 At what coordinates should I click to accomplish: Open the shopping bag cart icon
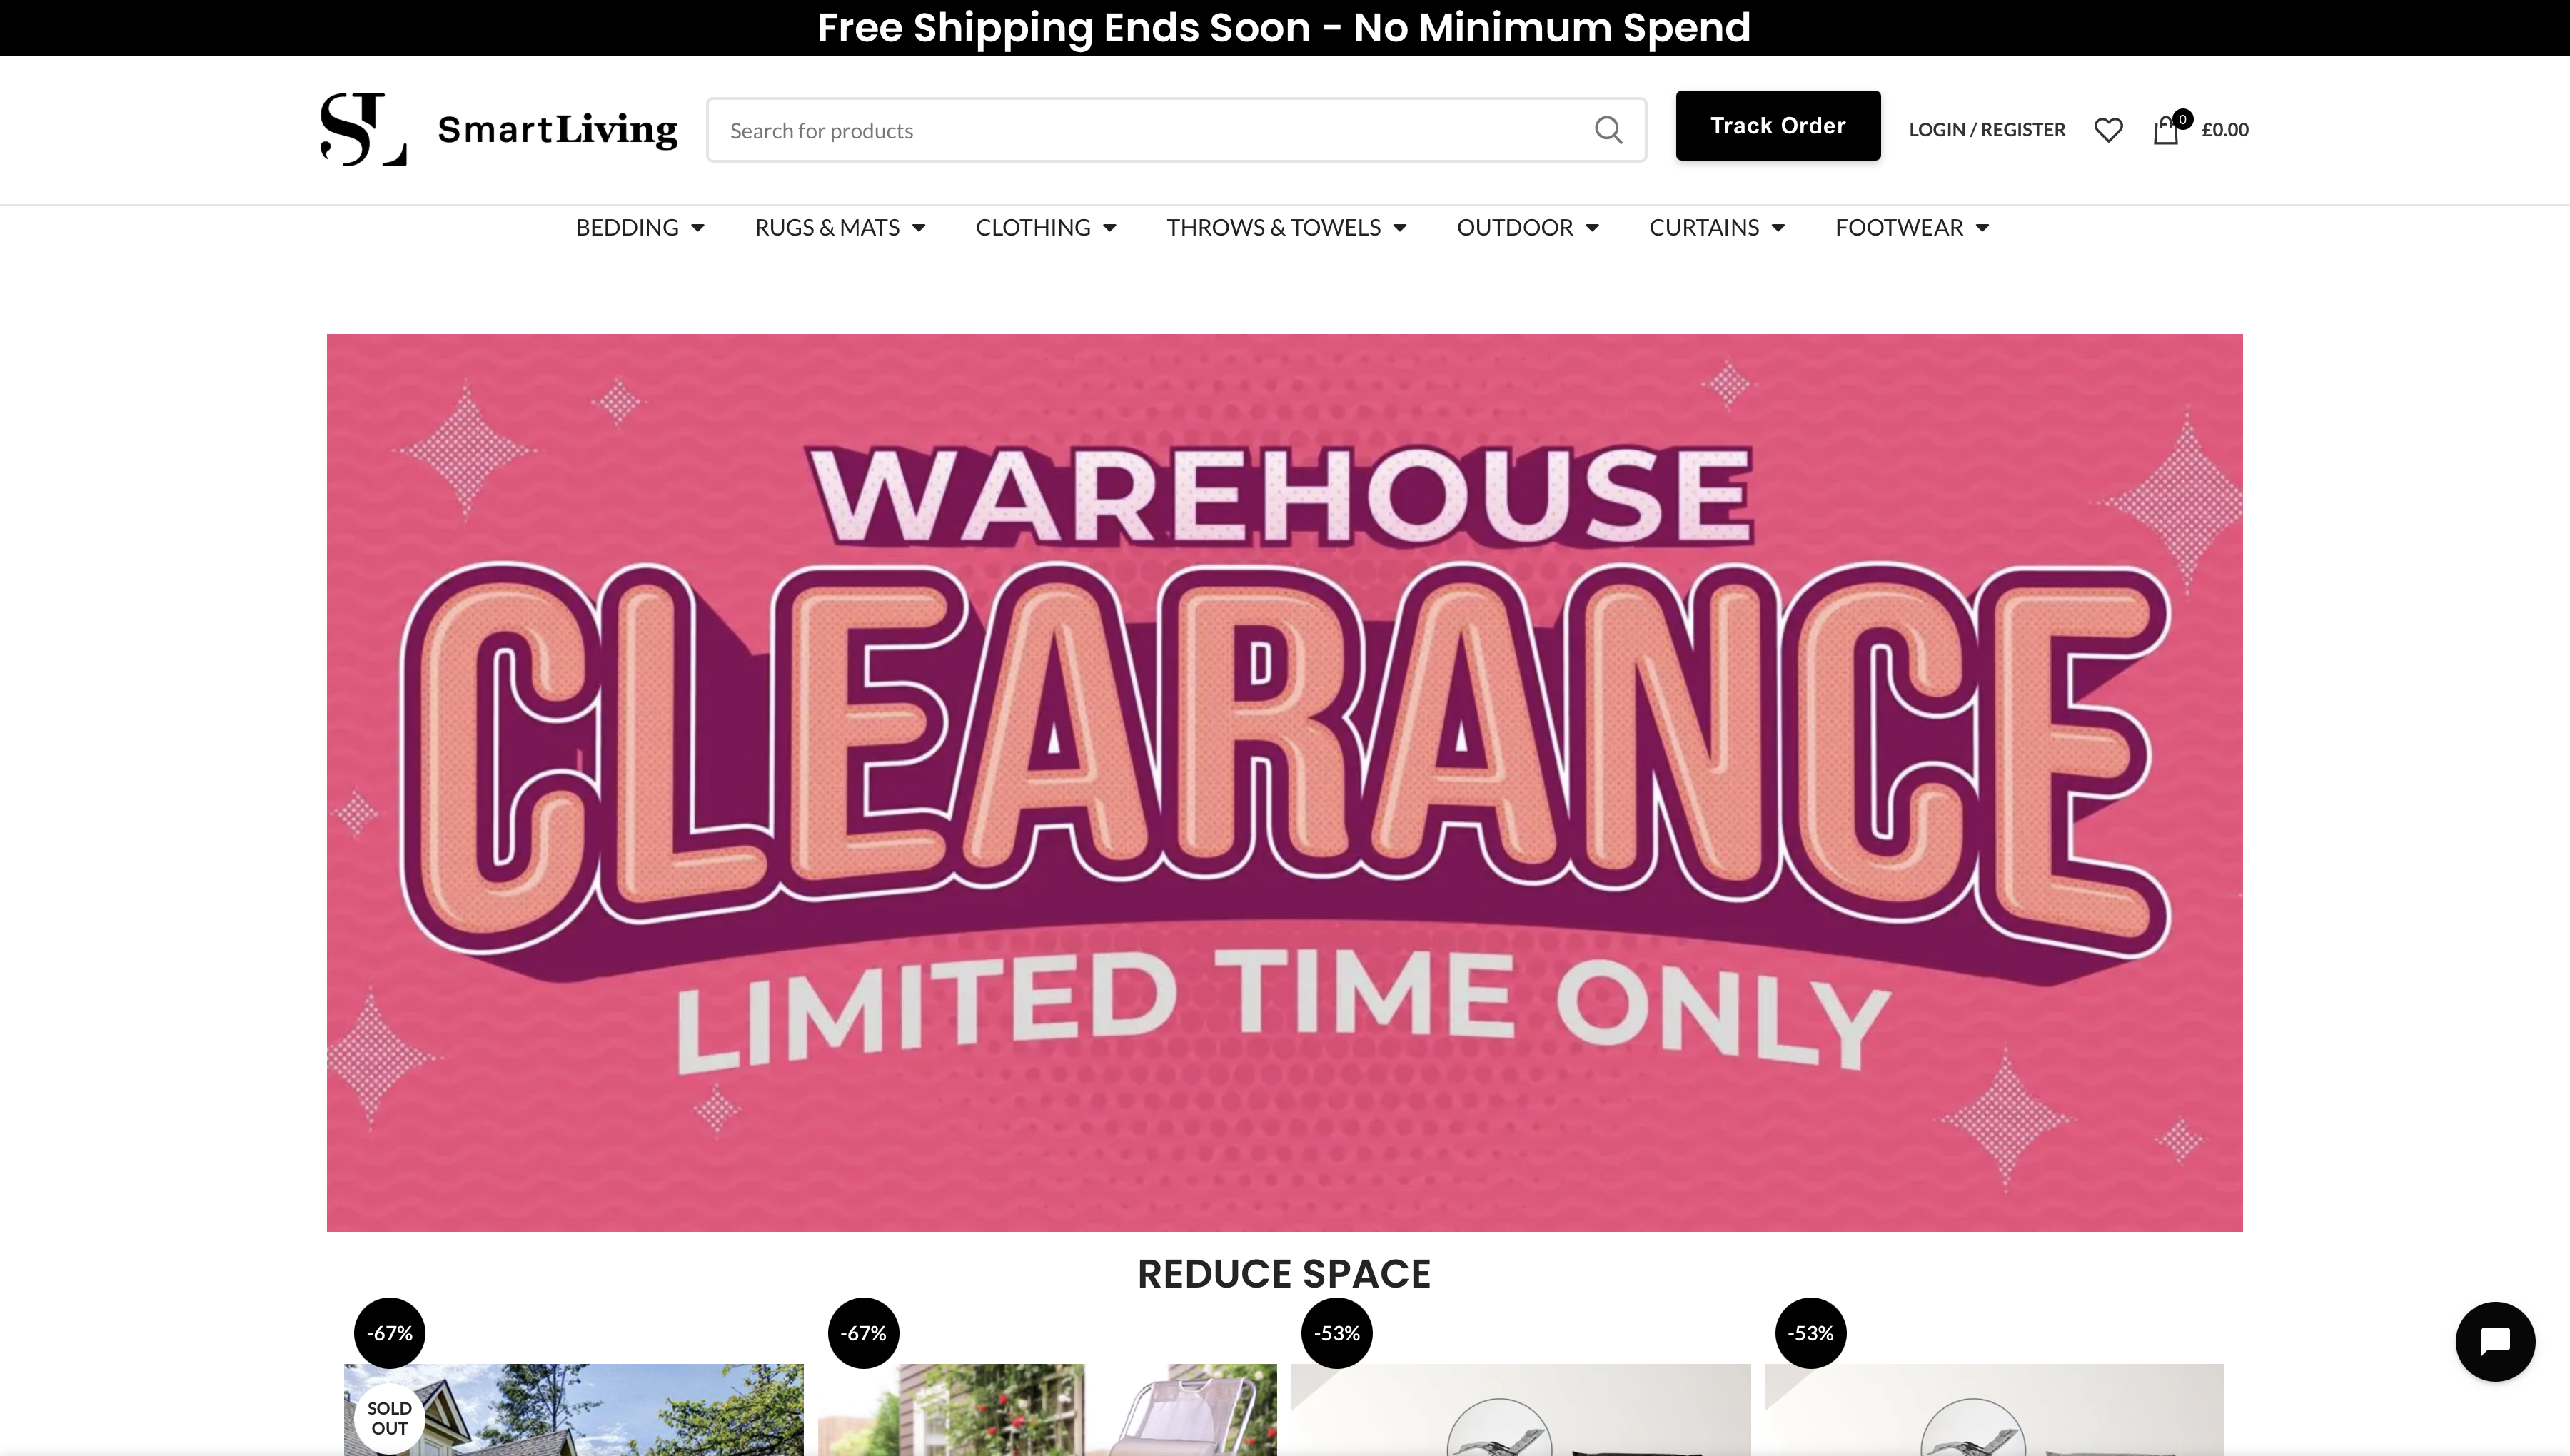(x=2166, y=130)
